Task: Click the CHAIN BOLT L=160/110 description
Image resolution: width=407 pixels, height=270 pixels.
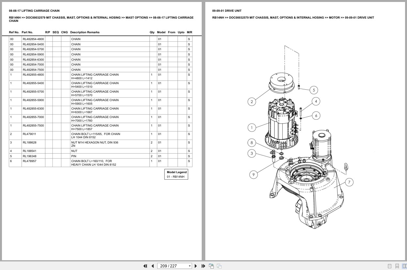Action: 94,163
